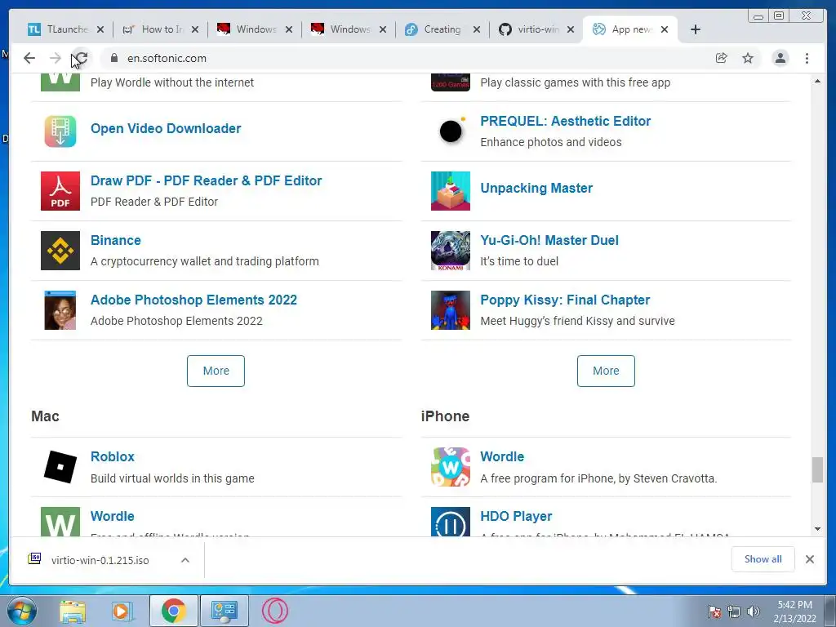
Task: Click the Wordle W icon under Mac
Action: tap(60, 522)
